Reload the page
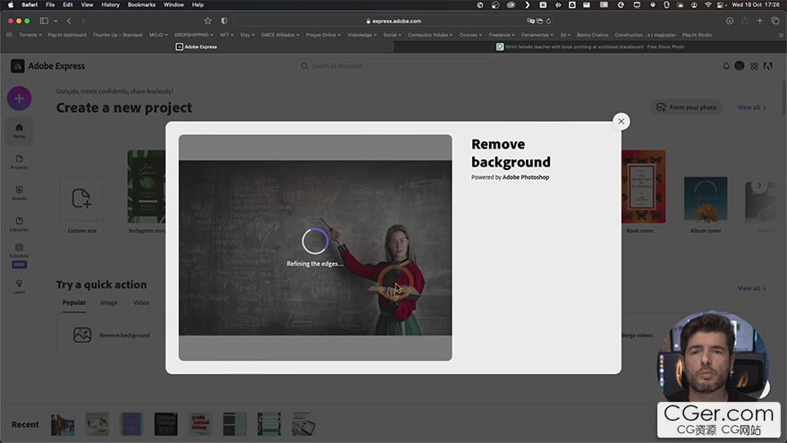Viewport: 787px width, 443px height. coord(548,21)
